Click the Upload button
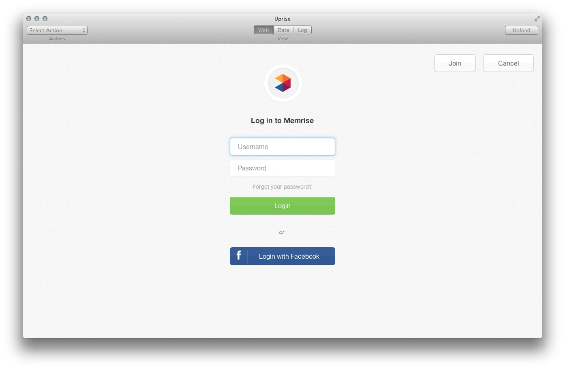The height and width of the screenshot is (370, 565). tap(521, 30)
